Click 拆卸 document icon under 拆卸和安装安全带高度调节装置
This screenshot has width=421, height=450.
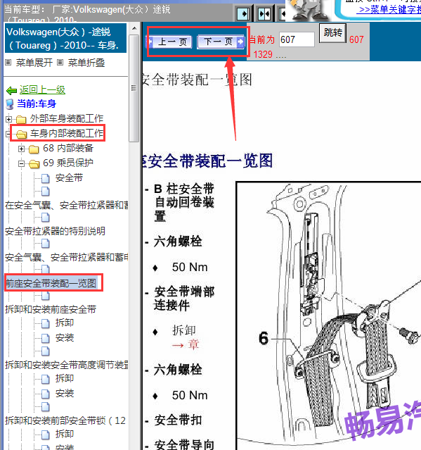tap(45, 379)
